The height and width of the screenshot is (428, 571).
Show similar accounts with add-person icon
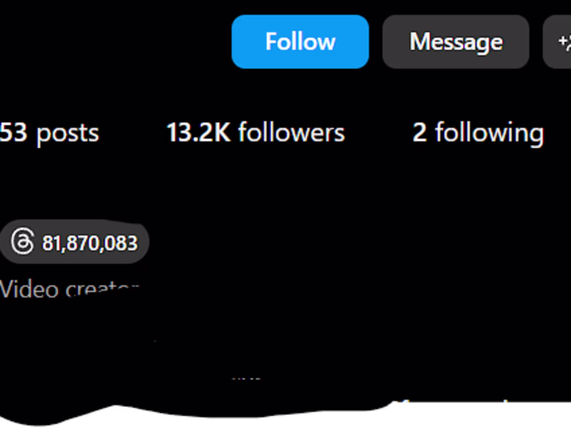[560, 42]
